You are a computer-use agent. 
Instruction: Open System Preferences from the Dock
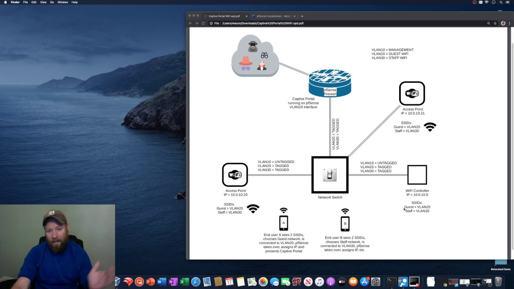[375, 282]
